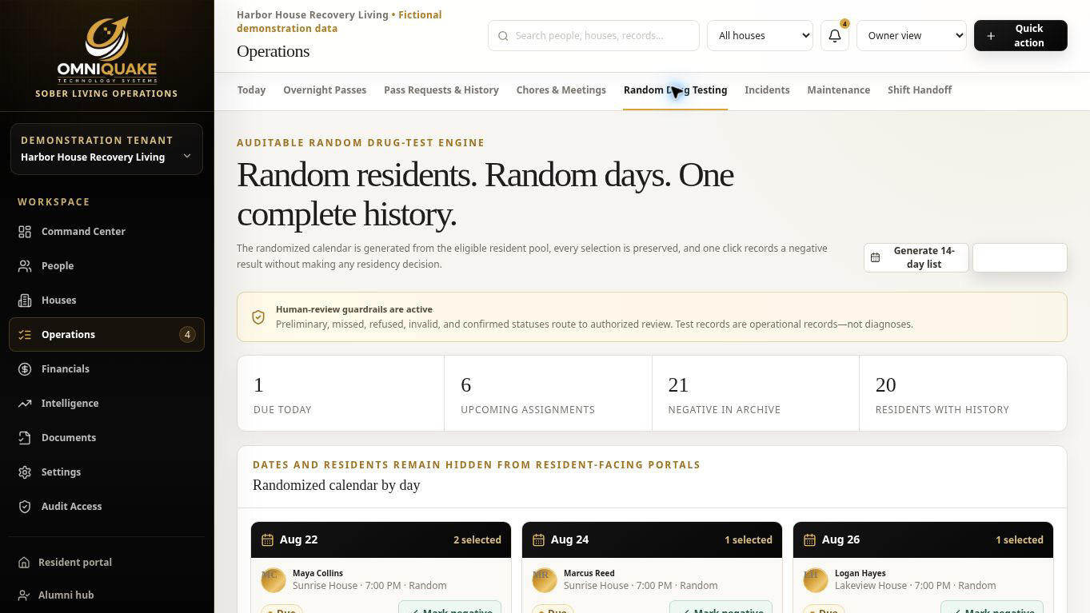Viewport: 1090px width, 613px height.
Task: Open the All houses dropdown
Action: [760, 36]
